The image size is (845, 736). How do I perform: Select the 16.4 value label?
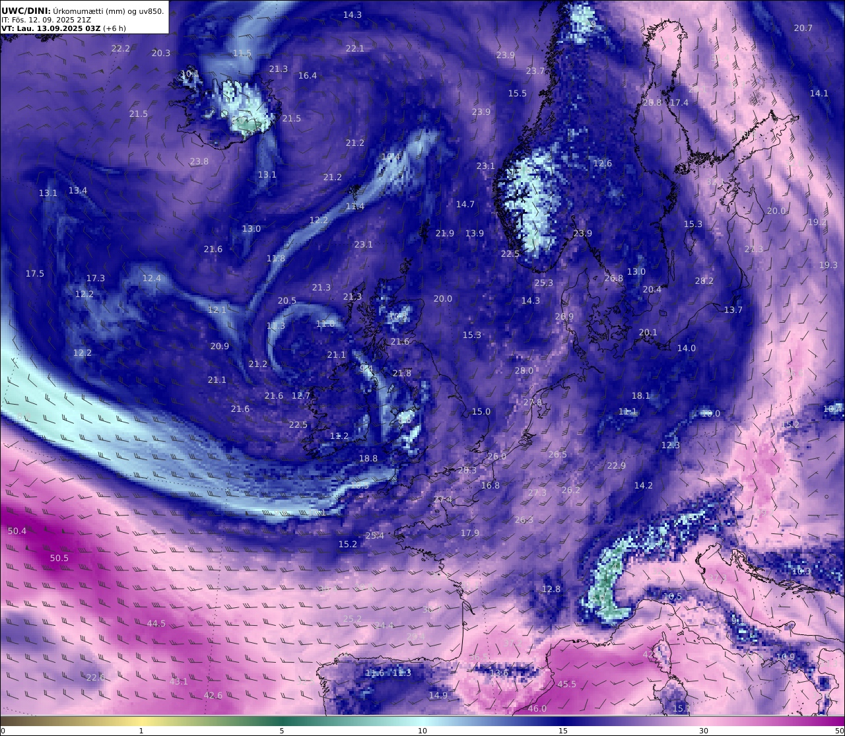click(307, 75)
